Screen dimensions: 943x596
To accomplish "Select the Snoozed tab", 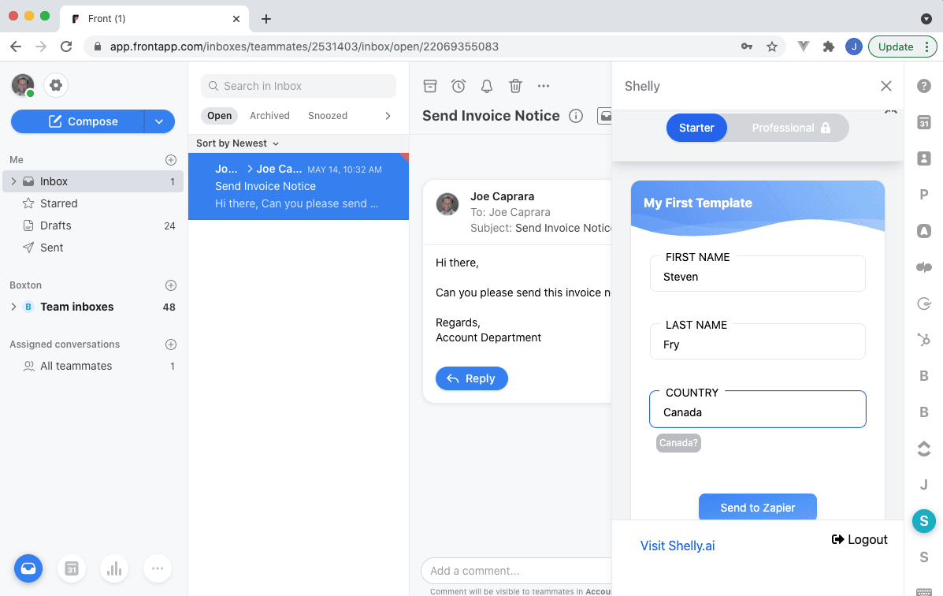I will 328,116.
